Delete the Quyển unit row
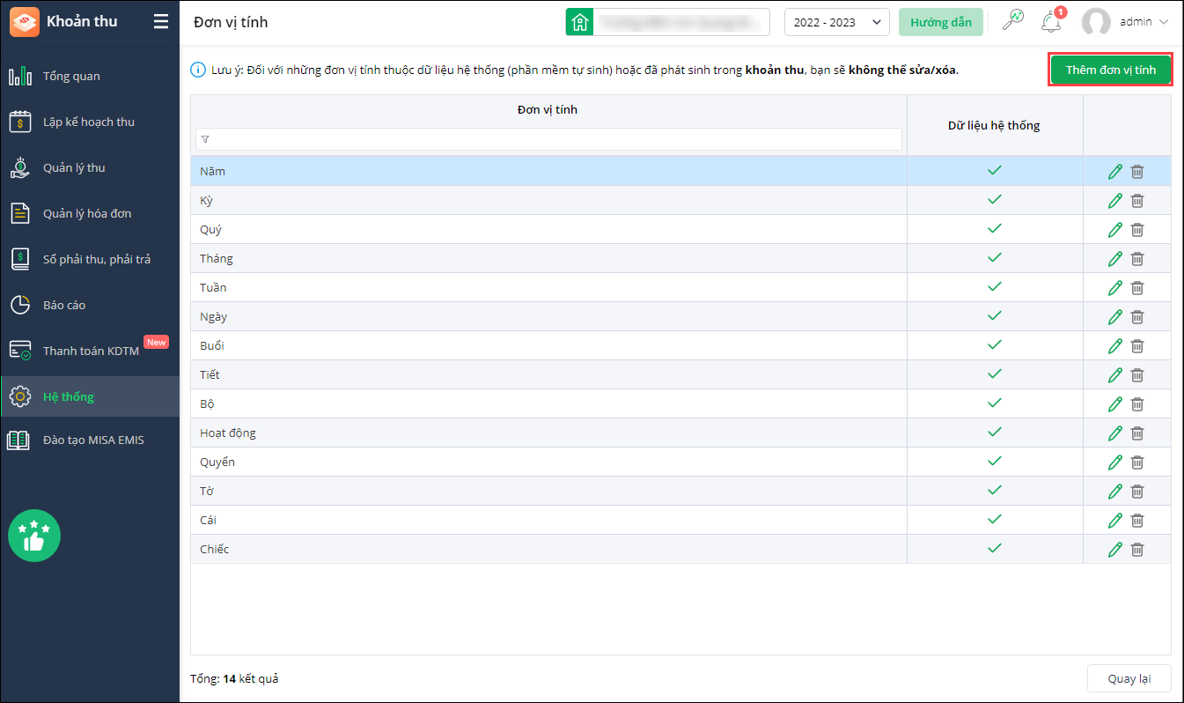This screenshot has height=703, width=1184. pos(1137,462)
